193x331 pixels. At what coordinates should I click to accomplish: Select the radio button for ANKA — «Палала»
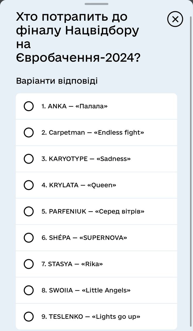[28, 106]
